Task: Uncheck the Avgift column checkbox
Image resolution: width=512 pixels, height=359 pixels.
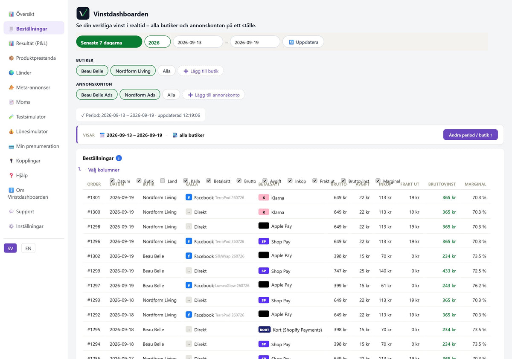Action: (265, 181)
